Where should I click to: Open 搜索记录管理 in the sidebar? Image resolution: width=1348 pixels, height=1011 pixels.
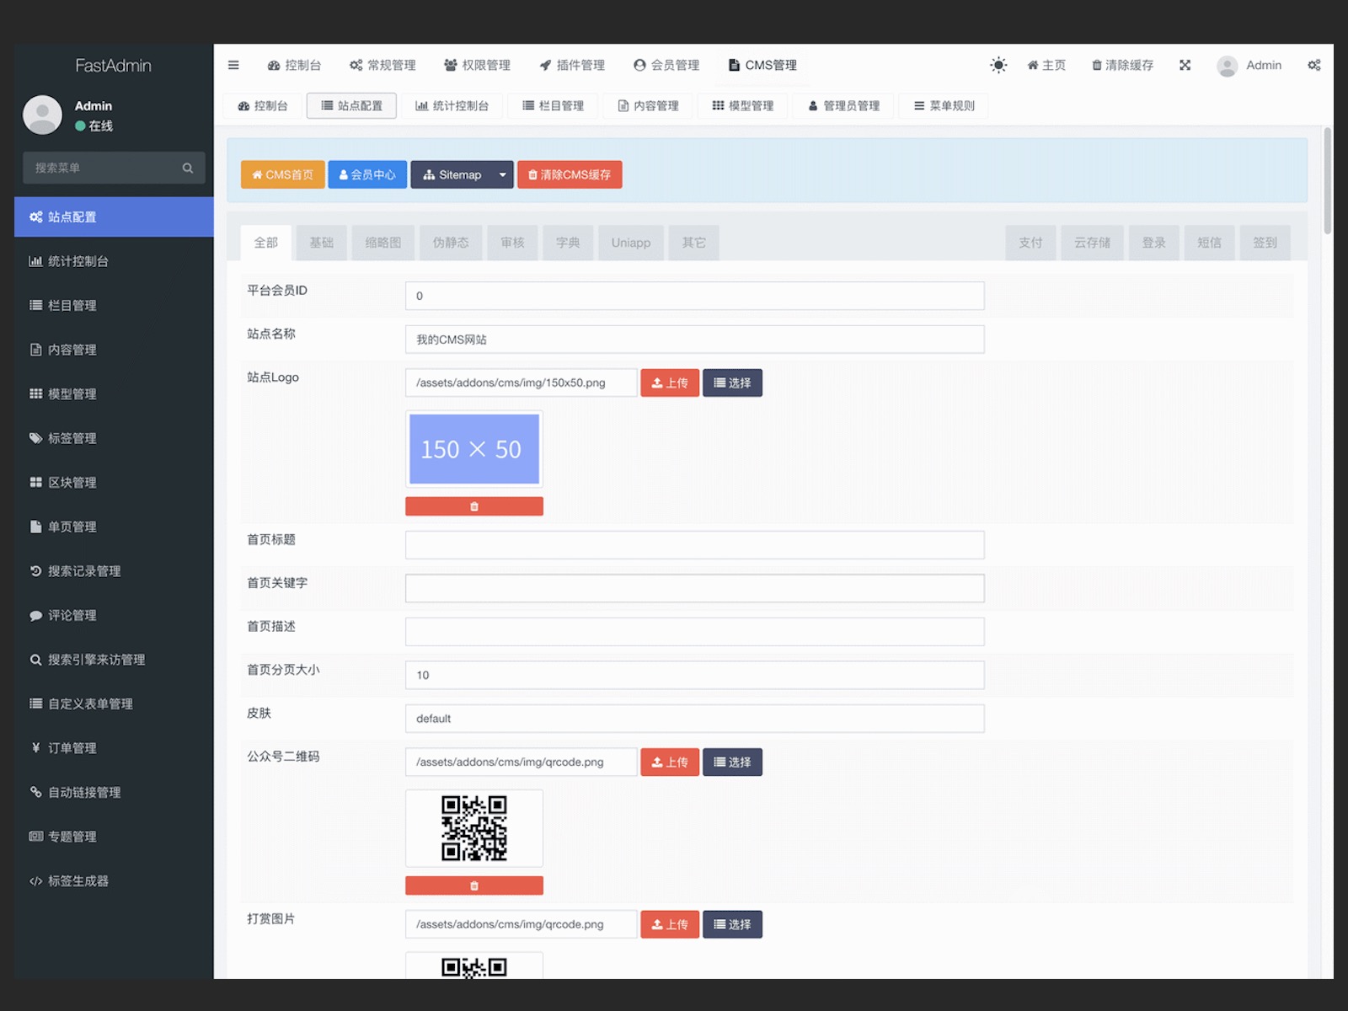pos(114,570)
